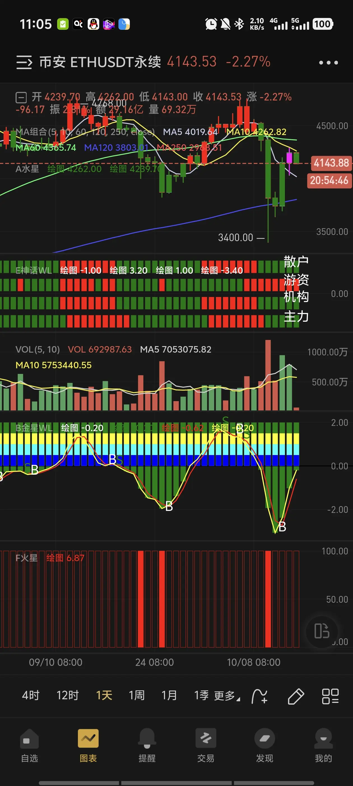Tap the 10/08 08:00 time axis label
This screenshot has width=353, height=786.
(x=254, y=662)
